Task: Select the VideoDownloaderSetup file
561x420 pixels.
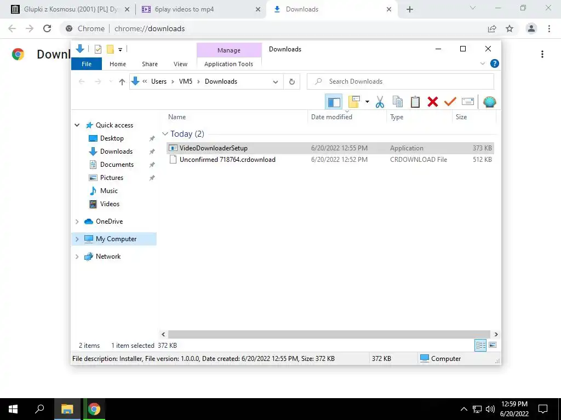Action: [330, 148]
